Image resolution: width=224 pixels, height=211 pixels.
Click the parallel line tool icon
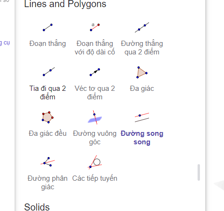(x=142, y=117)
